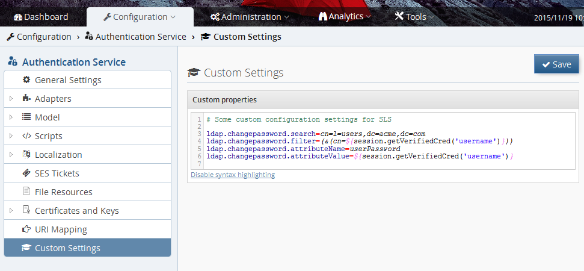This screenshot has width=584, height=271.
Task: Select the Configuration tab label
Action: tap(140, 17)
